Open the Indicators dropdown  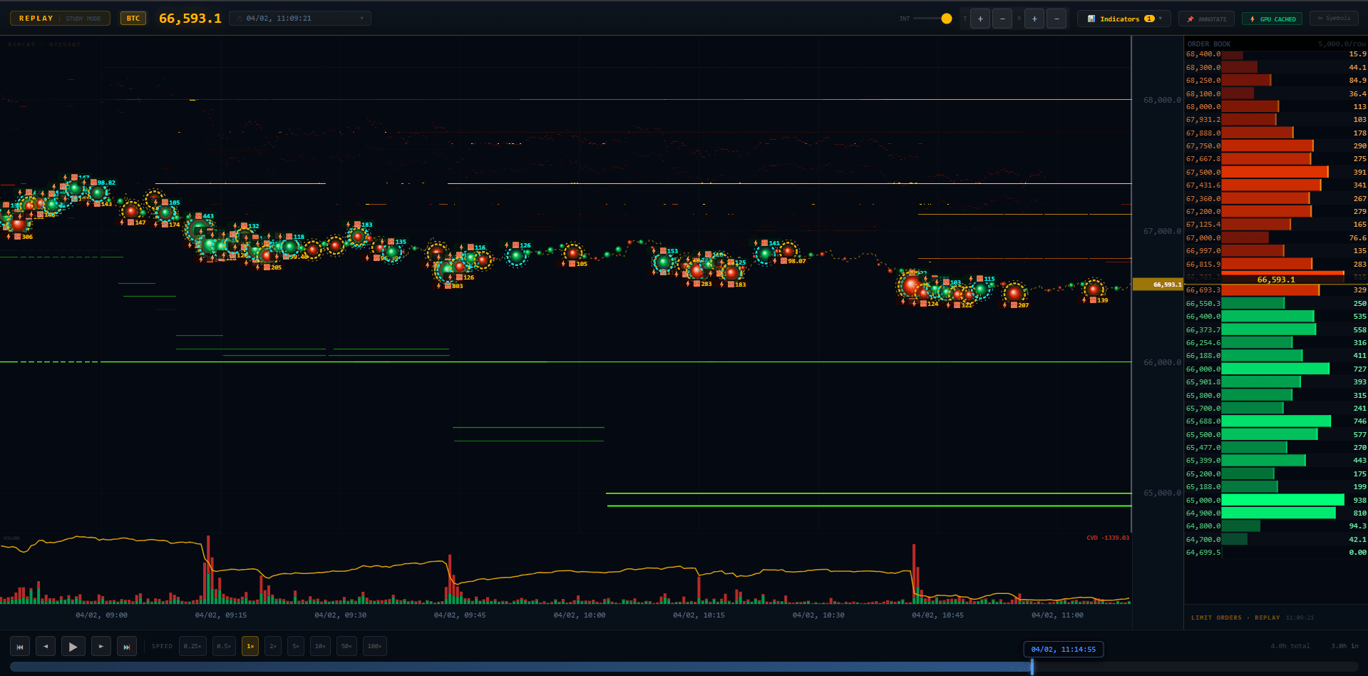click(x=1123, y=19)
